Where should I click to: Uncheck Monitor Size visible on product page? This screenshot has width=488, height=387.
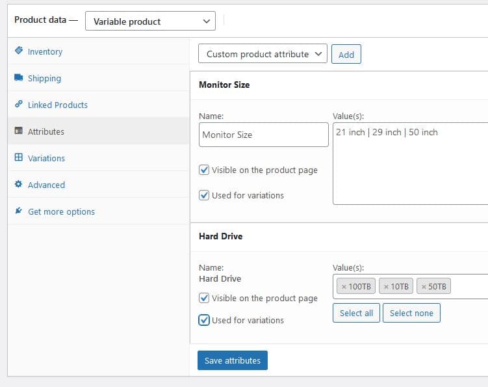tap(204, 170)
